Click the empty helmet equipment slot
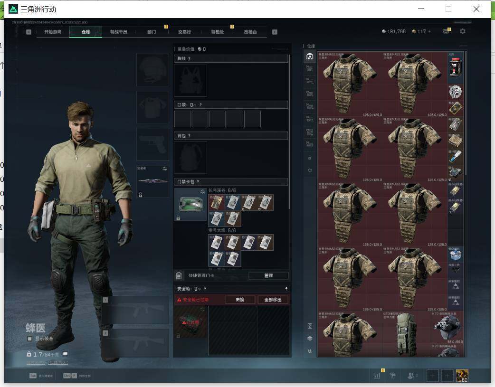 tap(152, 70)
